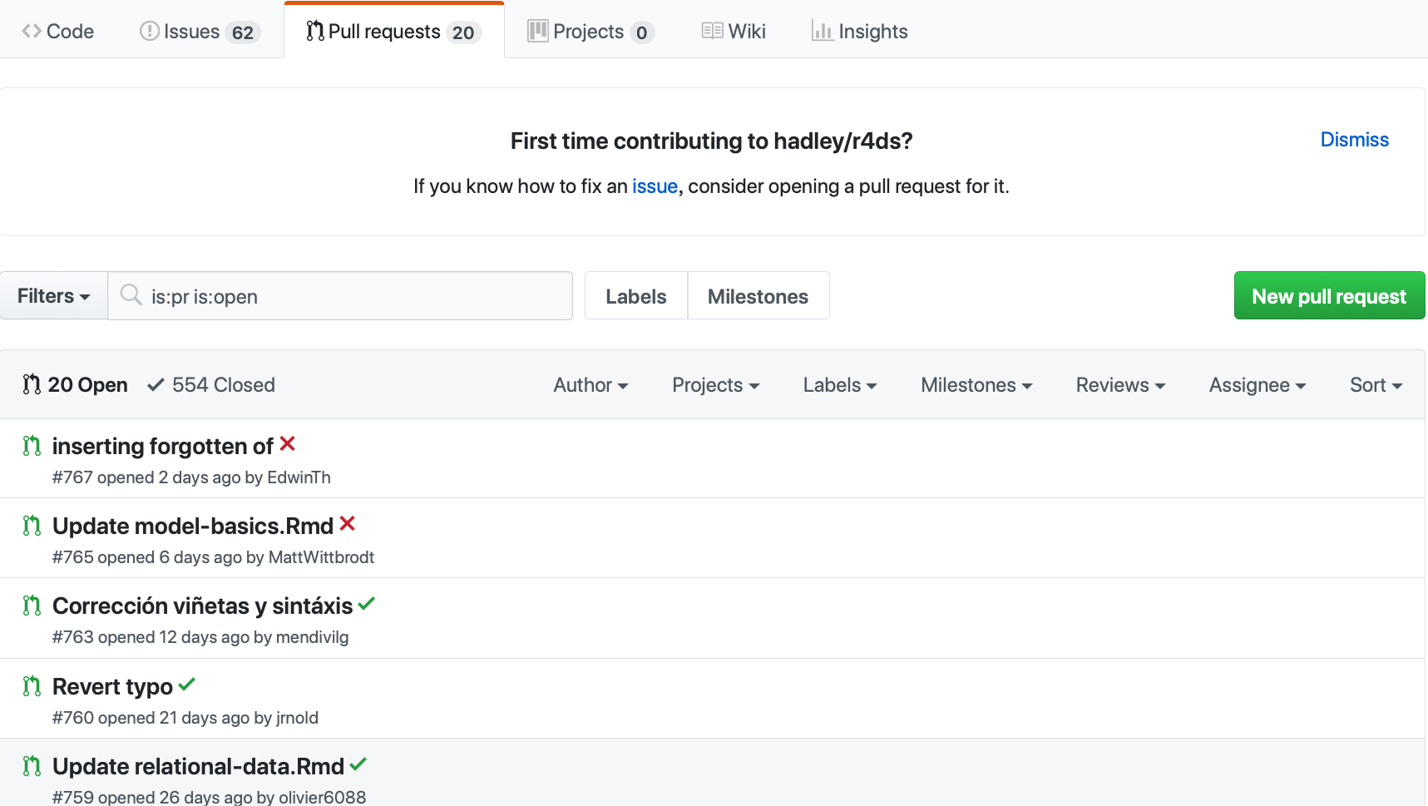1428x806 pixels.
Task: Expand the Author filter dropdown
Action: tap(590, 385)
